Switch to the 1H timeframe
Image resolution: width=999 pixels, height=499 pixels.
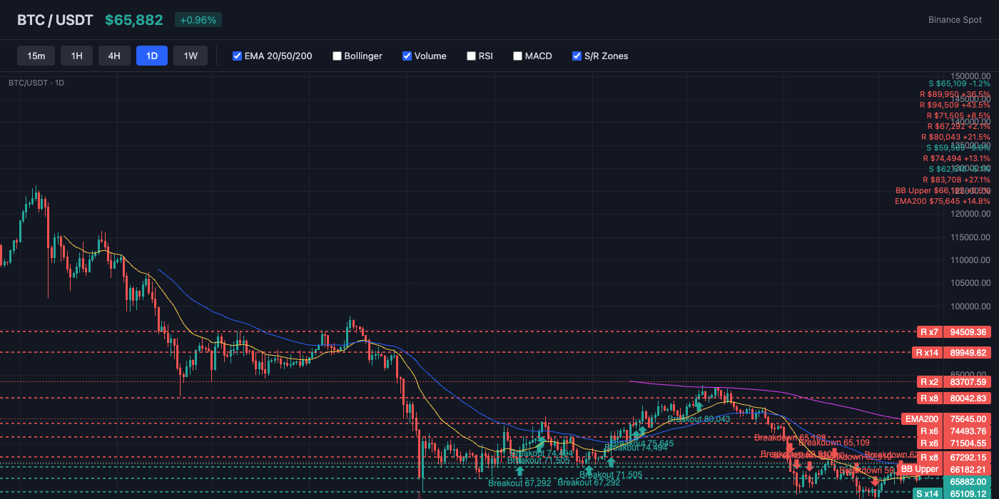(x=77, y=56)
